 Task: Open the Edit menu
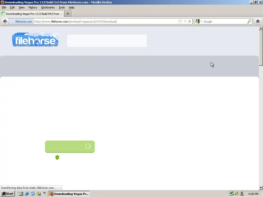12,7
